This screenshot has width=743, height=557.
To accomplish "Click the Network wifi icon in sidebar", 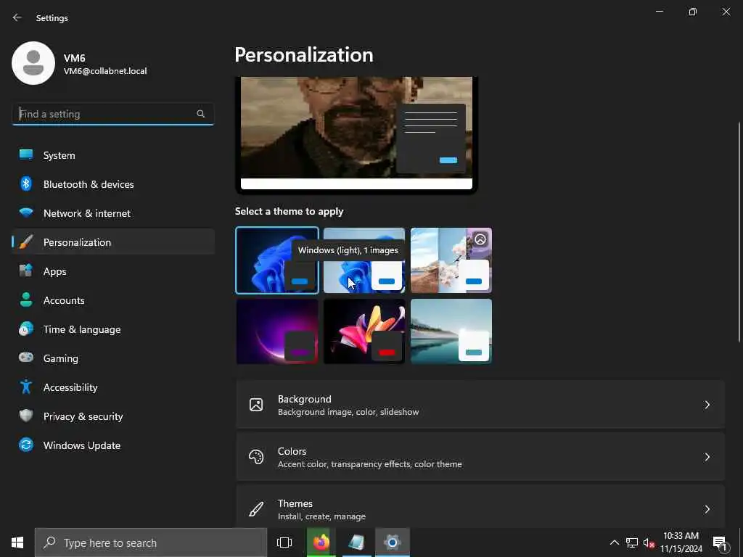I will tap(26, 213).
